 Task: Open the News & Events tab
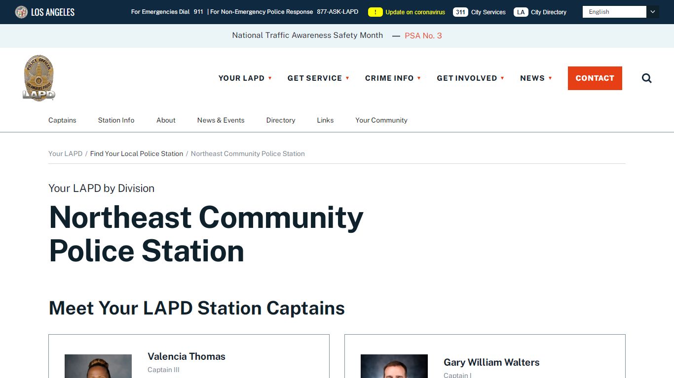[x=221, y=120]
